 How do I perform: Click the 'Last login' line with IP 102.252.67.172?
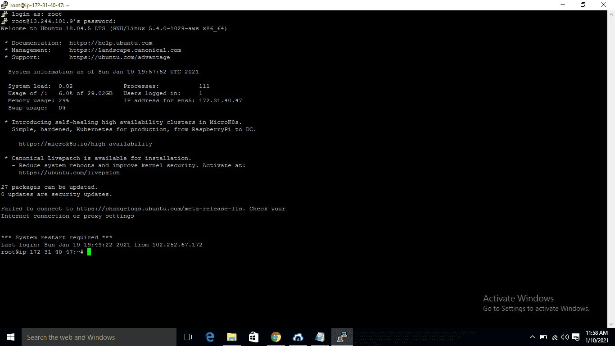102,245
